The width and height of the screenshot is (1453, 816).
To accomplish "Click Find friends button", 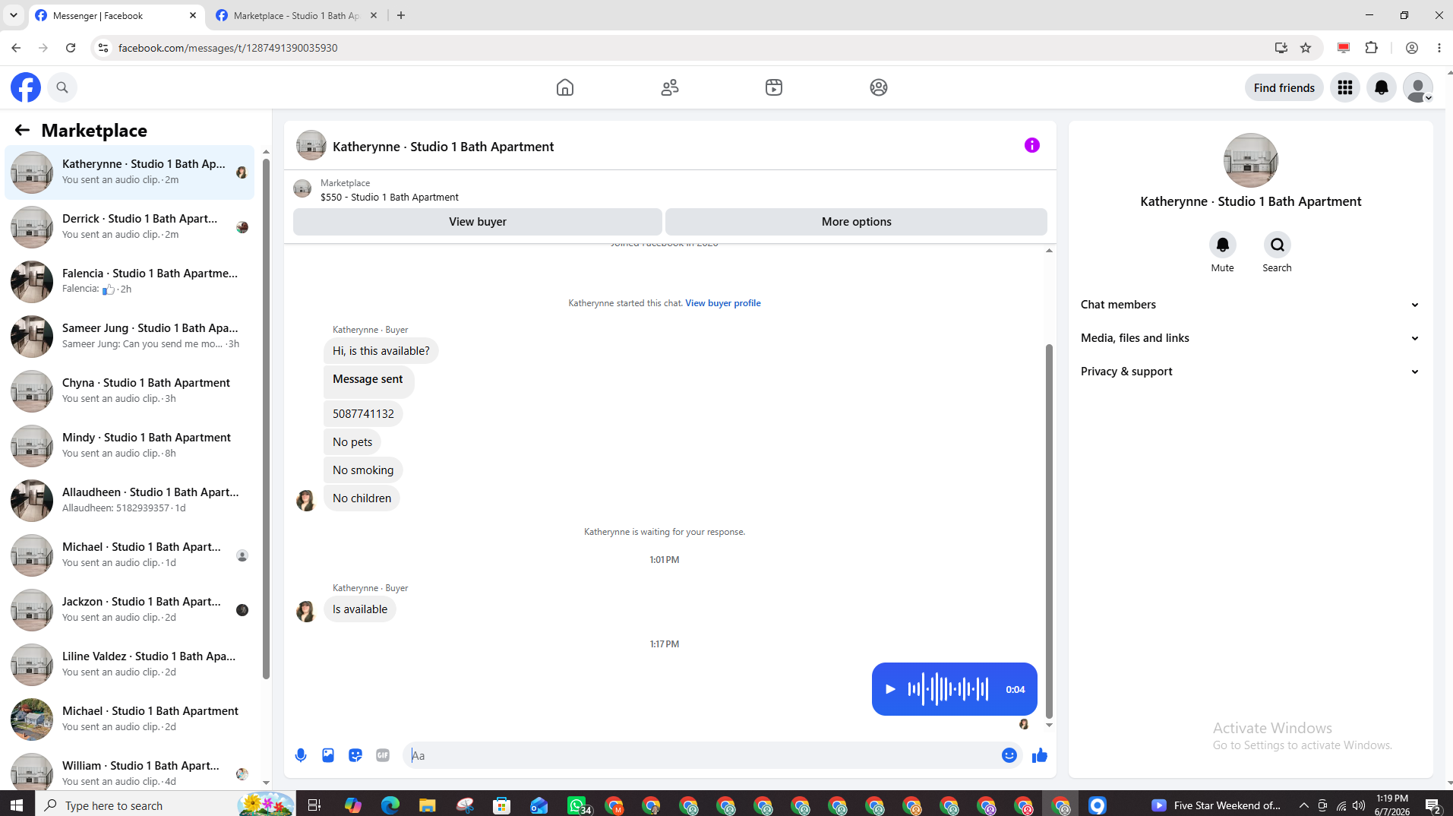I will tap(1284, 87).
